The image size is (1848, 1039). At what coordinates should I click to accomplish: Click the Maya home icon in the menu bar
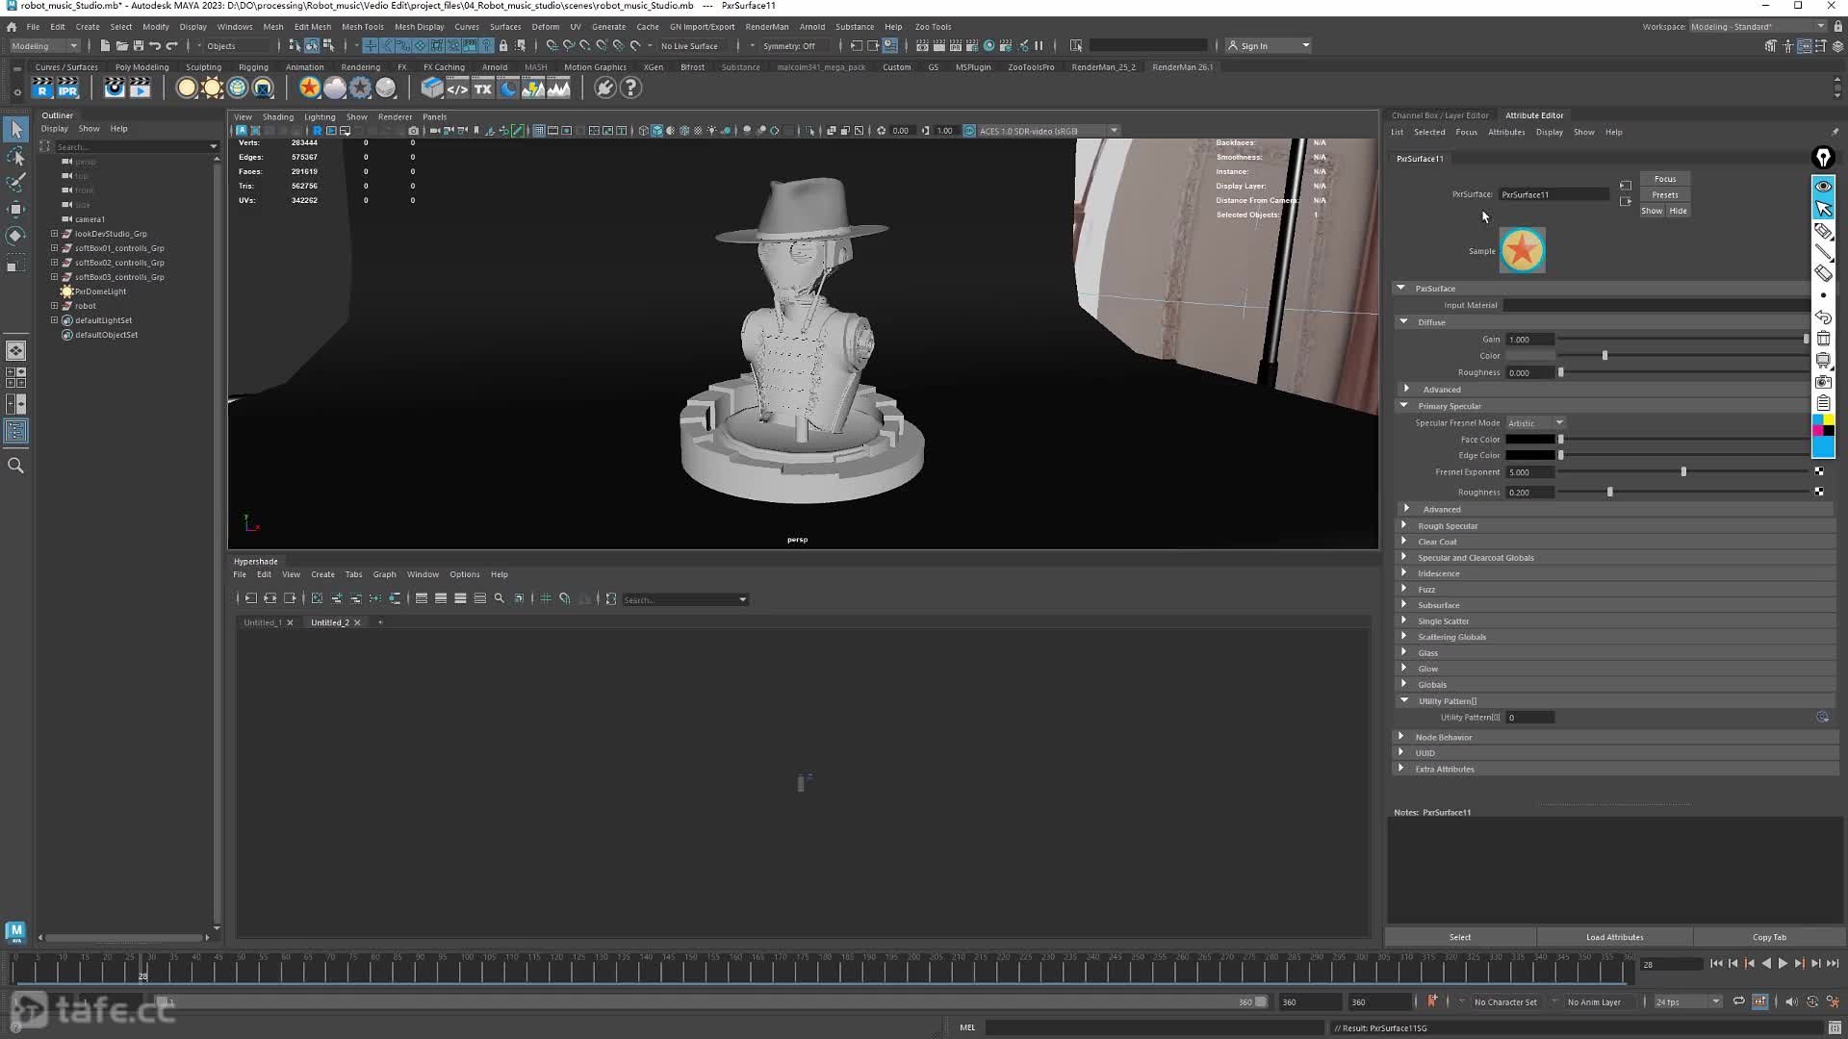(x=12, y=27)
